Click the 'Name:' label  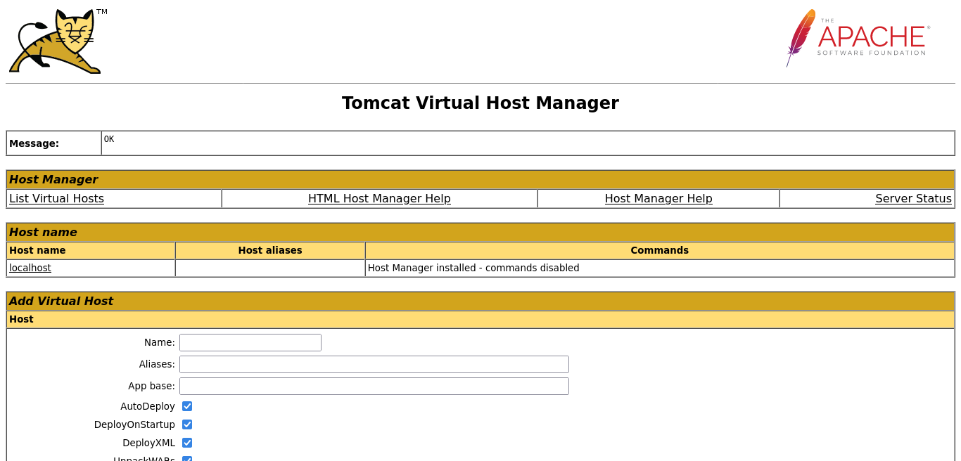[160, 342]
